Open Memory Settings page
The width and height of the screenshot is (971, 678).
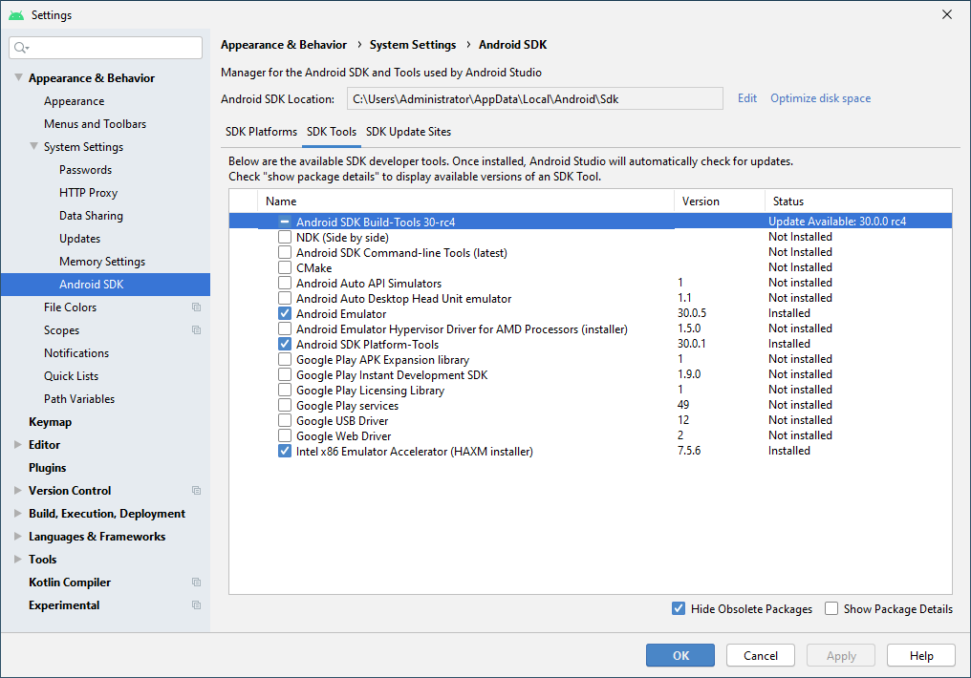point(102,261)
